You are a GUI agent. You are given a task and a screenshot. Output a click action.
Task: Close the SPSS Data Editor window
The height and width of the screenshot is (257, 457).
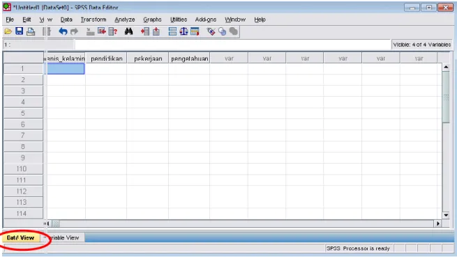[x=446, y=8]
